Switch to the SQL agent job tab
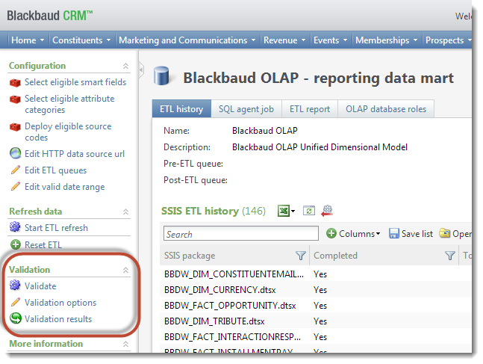This screenshot has height=364, width=483. (x=246, y=109)
